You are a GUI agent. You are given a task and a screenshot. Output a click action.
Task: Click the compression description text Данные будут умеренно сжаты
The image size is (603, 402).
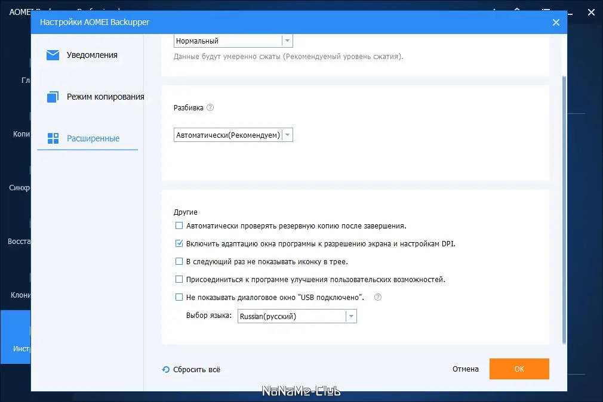coord(288,57)
